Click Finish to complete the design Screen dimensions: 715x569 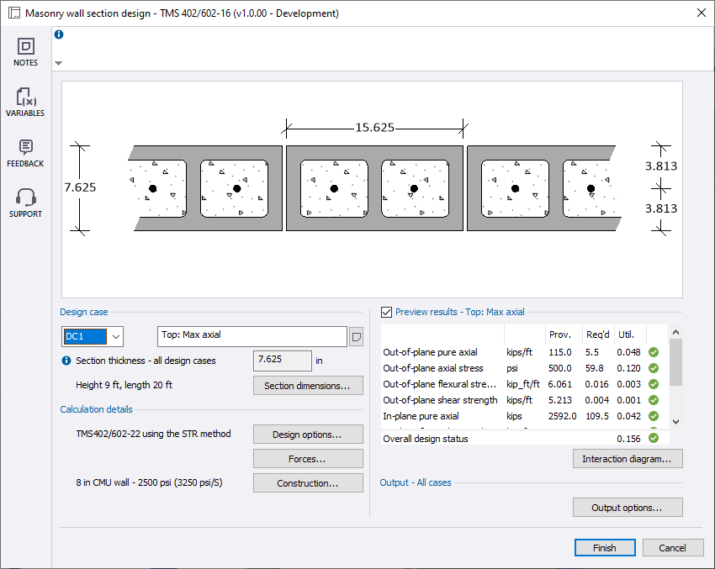tap(605, 547)
